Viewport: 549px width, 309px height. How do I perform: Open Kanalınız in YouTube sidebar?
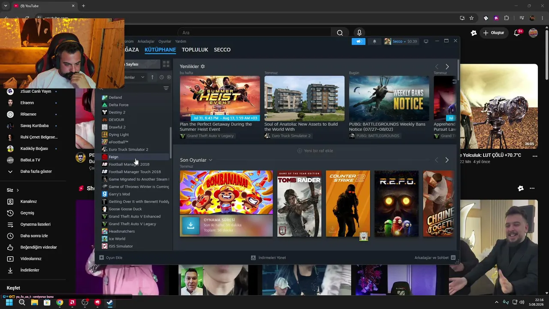[29, 202]
